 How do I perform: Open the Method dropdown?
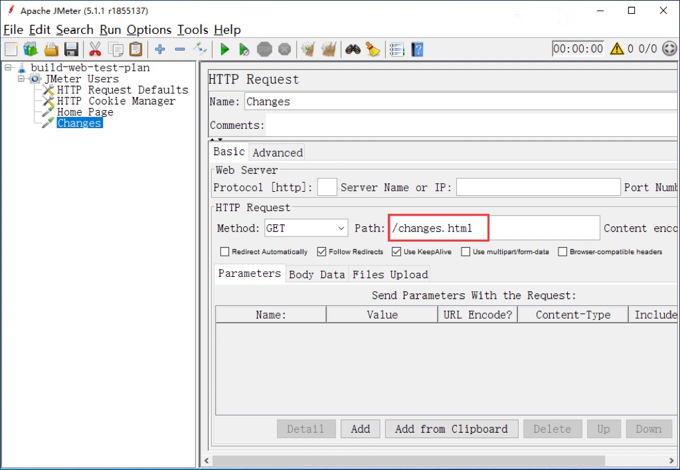click(x=306, y=228)
